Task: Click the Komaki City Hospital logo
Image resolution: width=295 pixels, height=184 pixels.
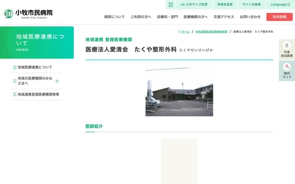Action: pos(28,14)
